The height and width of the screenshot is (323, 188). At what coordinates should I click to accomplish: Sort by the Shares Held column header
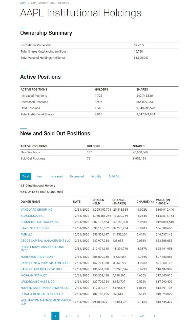pos(98,201)
